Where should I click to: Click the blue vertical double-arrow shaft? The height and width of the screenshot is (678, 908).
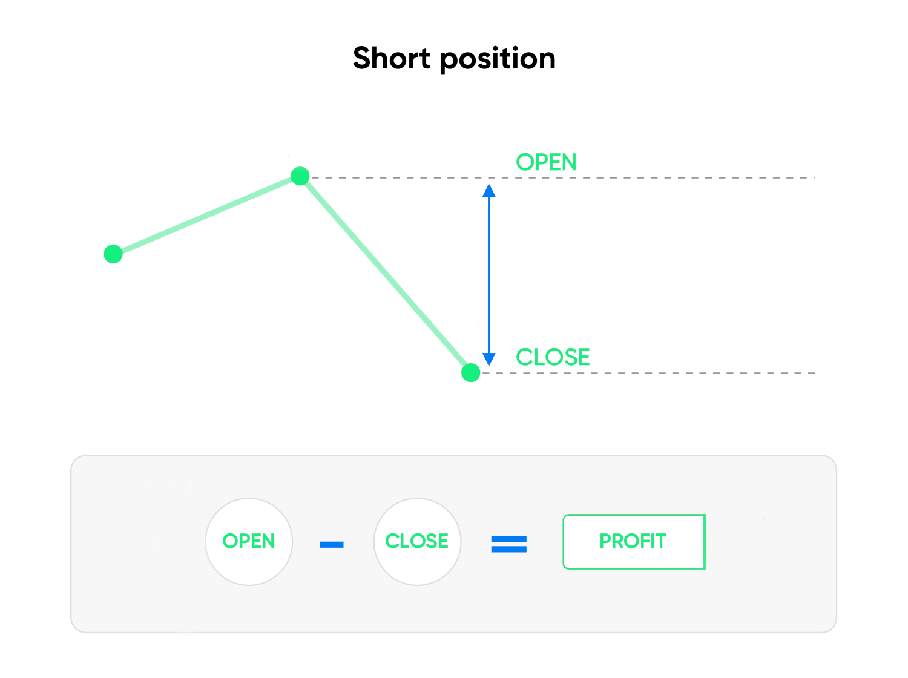(489, 275)
